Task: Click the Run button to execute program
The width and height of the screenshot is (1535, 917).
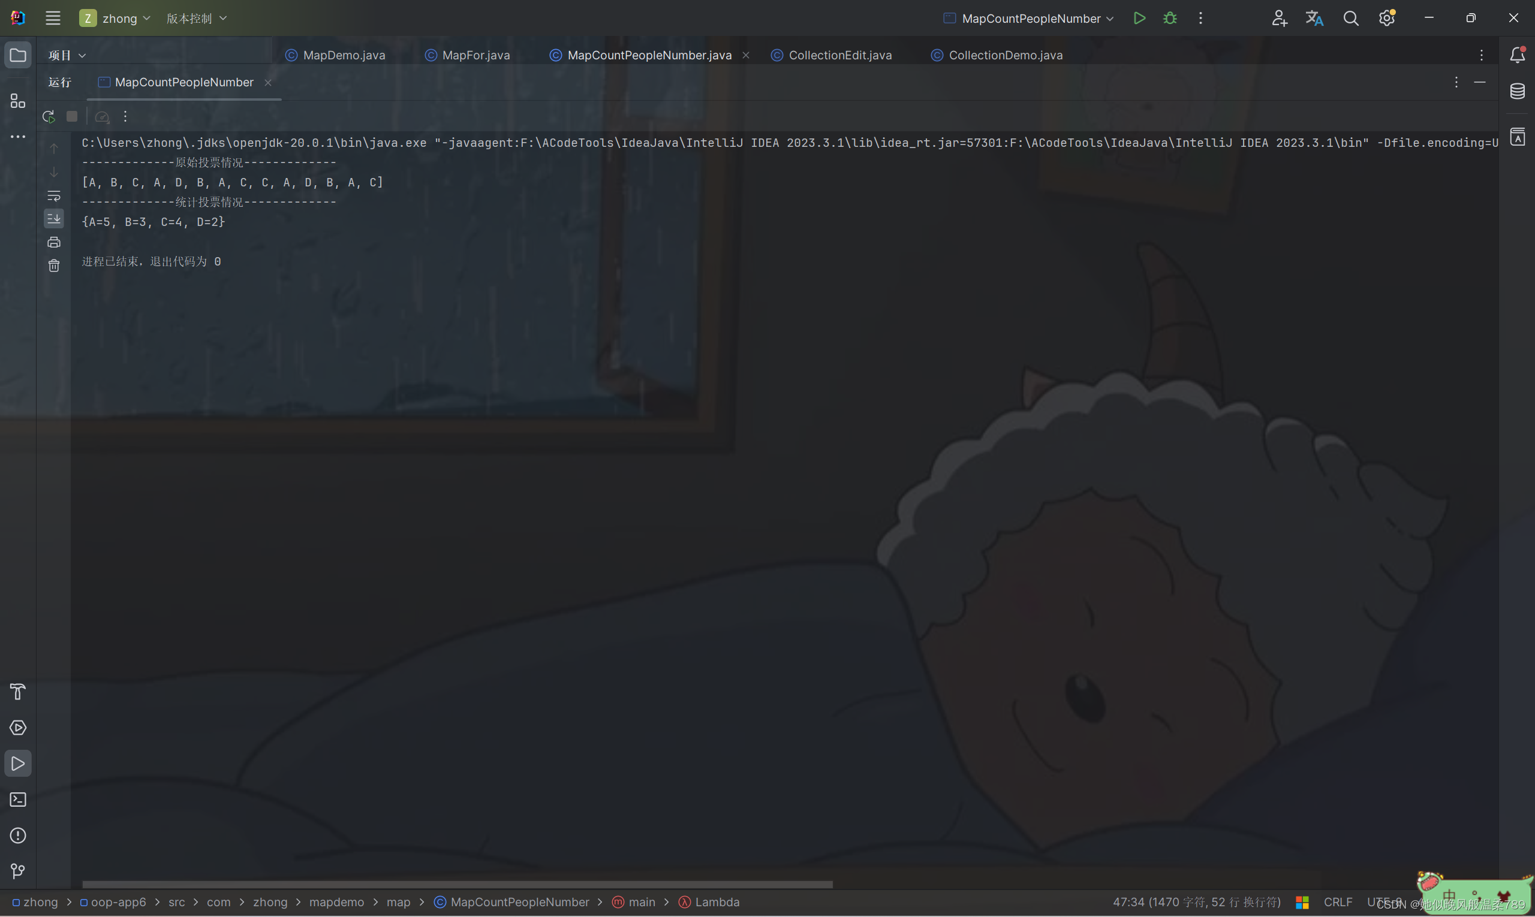Action: tap(1140, 19)
